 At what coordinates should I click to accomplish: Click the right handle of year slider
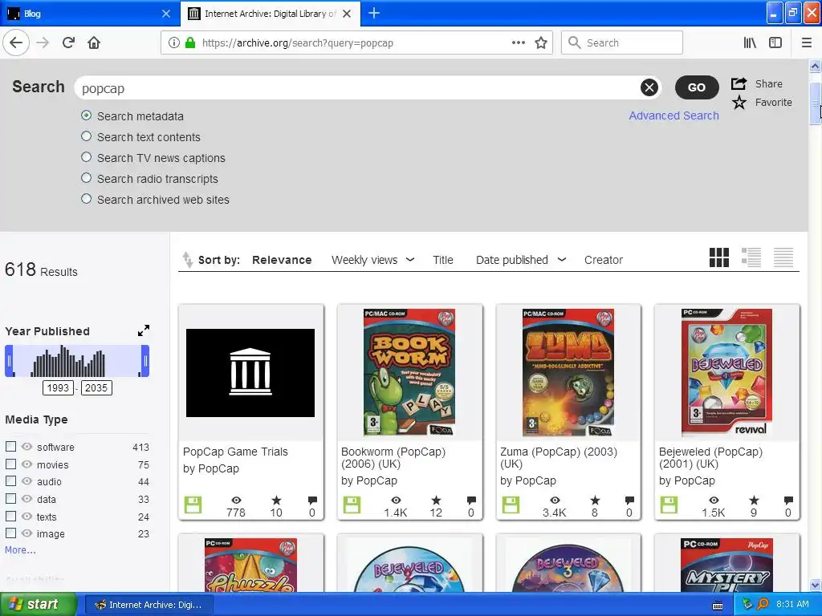click(x=145, y=361)
